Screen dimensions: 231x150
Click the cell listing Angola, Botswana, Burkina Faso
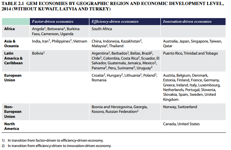tap(55, 31)
